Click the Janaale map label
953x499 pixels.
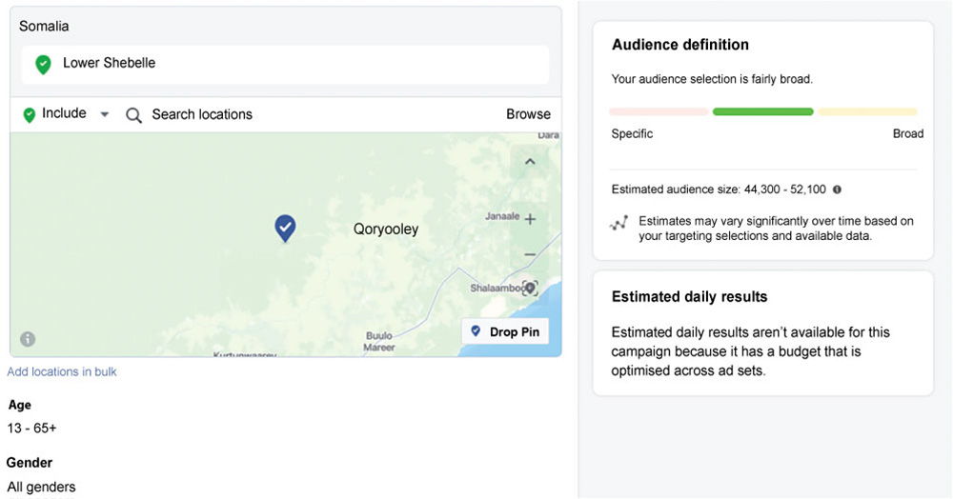click(x=502, y=216)
